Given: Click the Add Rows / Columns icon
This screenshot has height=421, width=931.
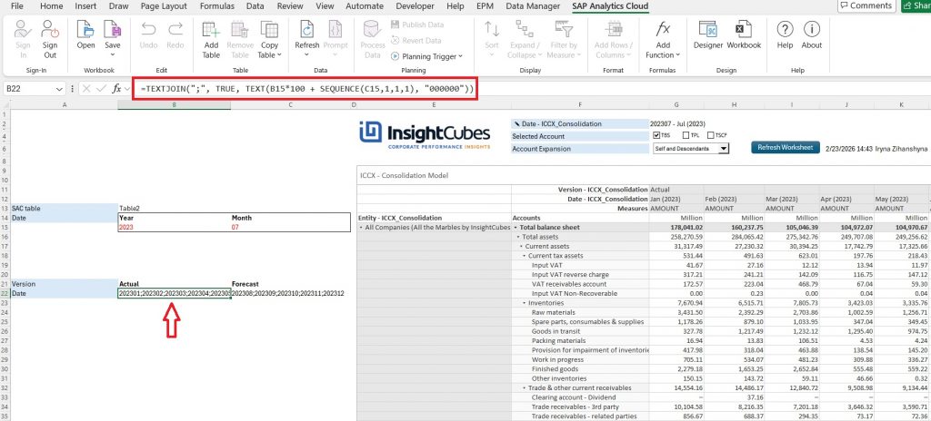Looking at the screenshot, I should click(614, 30).
